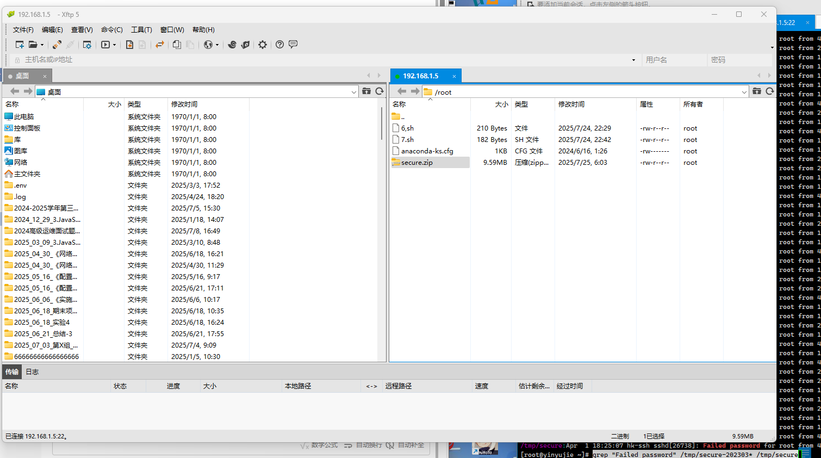Expand the globe encoding dropdown arrow
The width and height of the screenshot is (821, 458).
click(x=217, y=45)
